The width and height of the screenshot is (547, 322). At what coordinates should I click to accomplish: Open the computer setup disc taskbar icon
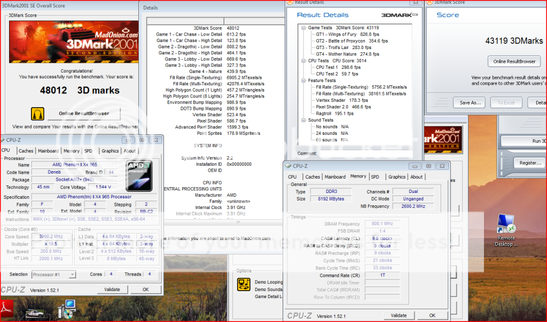[67, 309]
